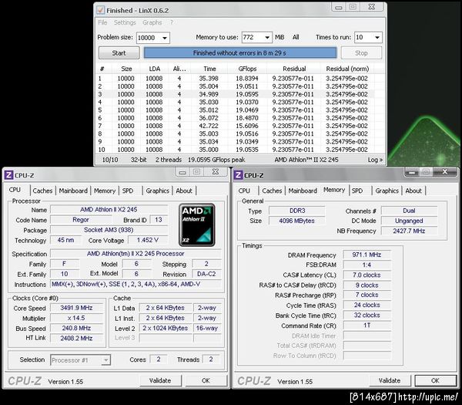Viewport: 462px width, 405px height.
Task: Click the CAS# Latency 7.0 clocks value
Action: click(367, 275)
